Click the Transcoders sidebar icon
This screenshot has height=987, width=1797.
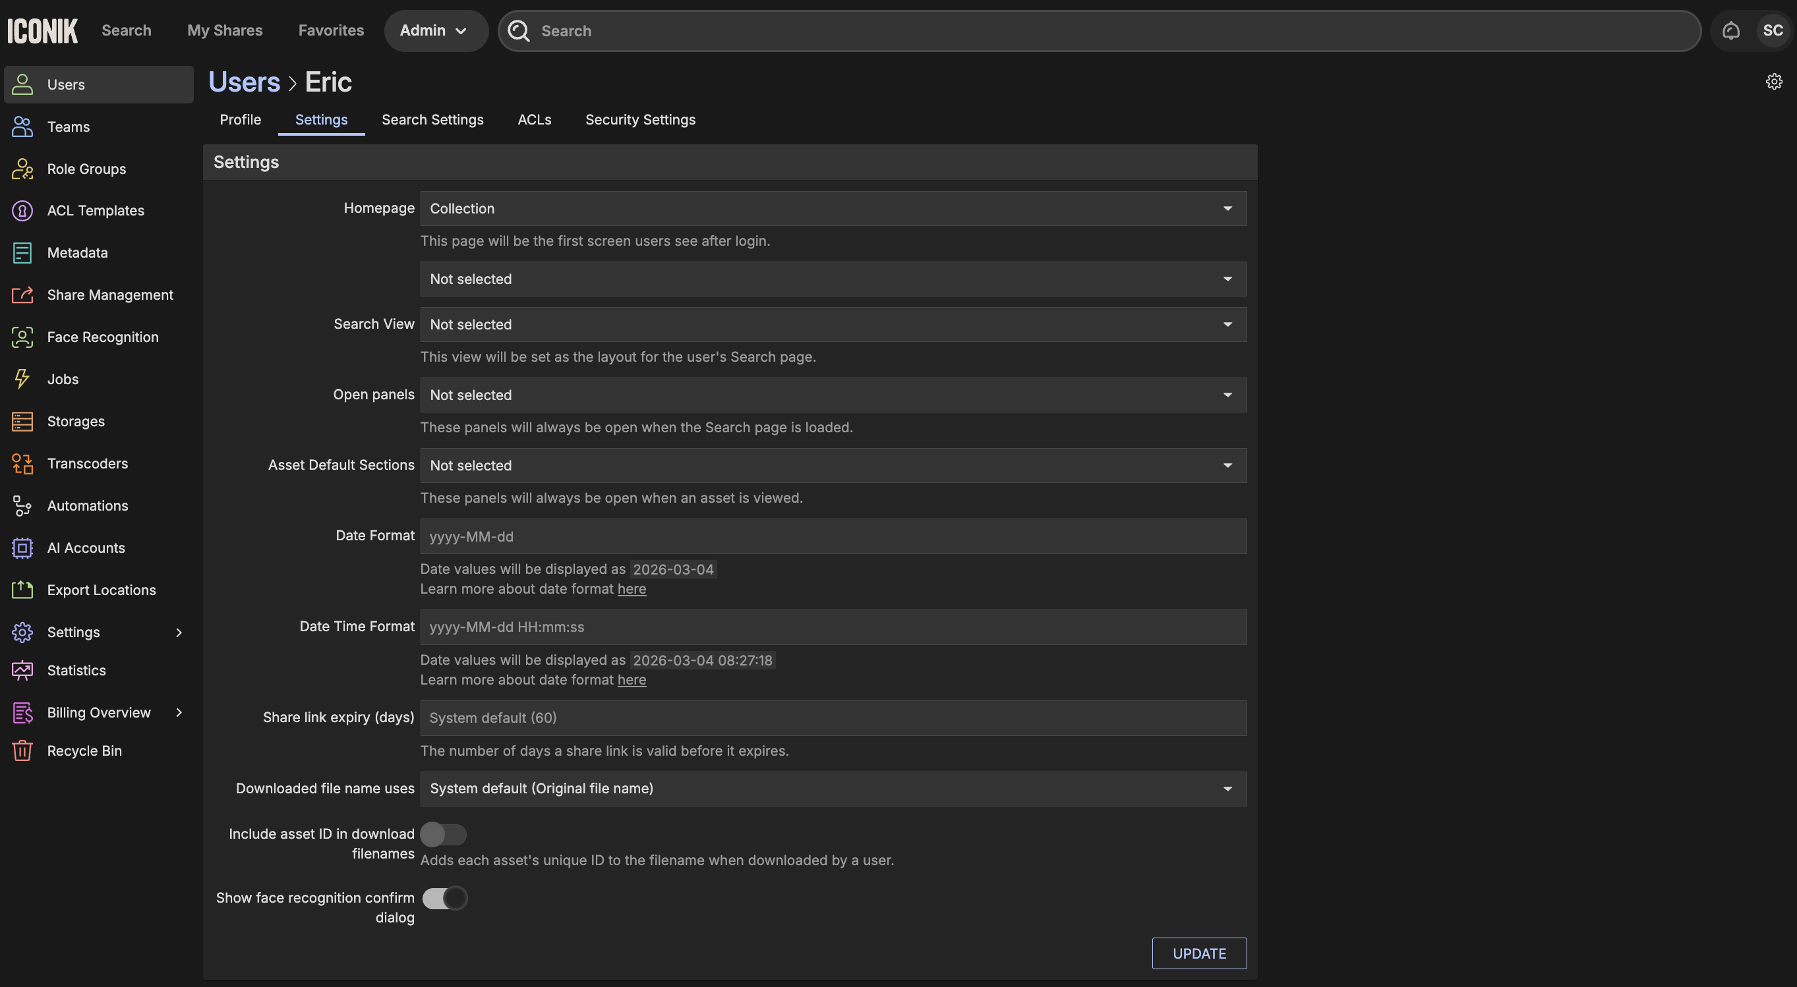22,464
